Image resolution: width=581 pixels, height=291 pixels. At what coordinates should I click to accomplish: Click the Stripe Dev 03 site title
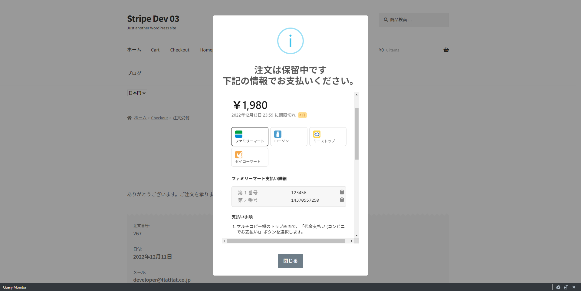point(153,19)
